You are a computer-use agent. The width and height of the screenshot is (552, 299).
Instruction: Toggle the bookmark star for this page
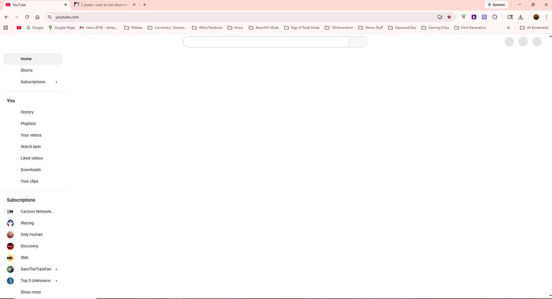449,17
